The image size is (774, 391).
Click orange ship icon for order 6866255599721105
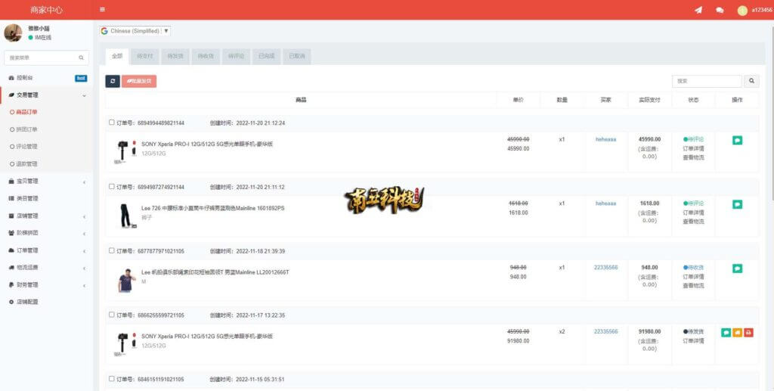737,333
